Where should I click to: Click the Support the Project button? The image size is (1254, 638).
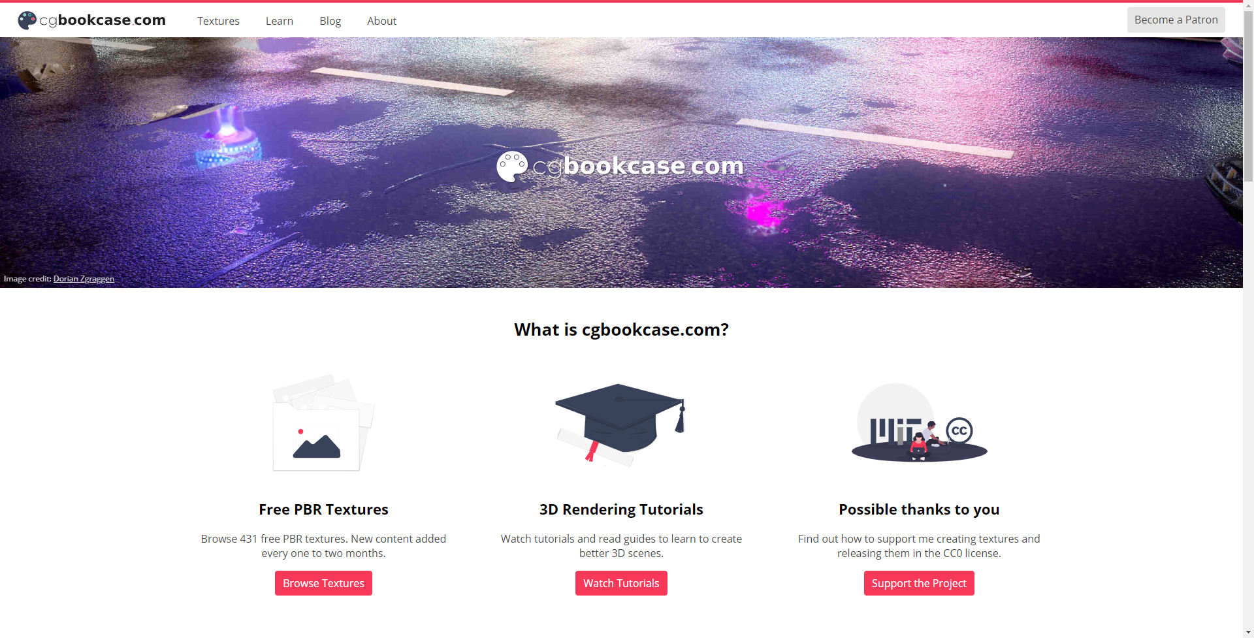919,583
